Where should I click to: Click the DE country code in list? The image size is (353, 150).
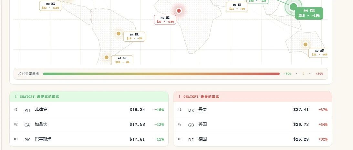(x=191, y=140)
